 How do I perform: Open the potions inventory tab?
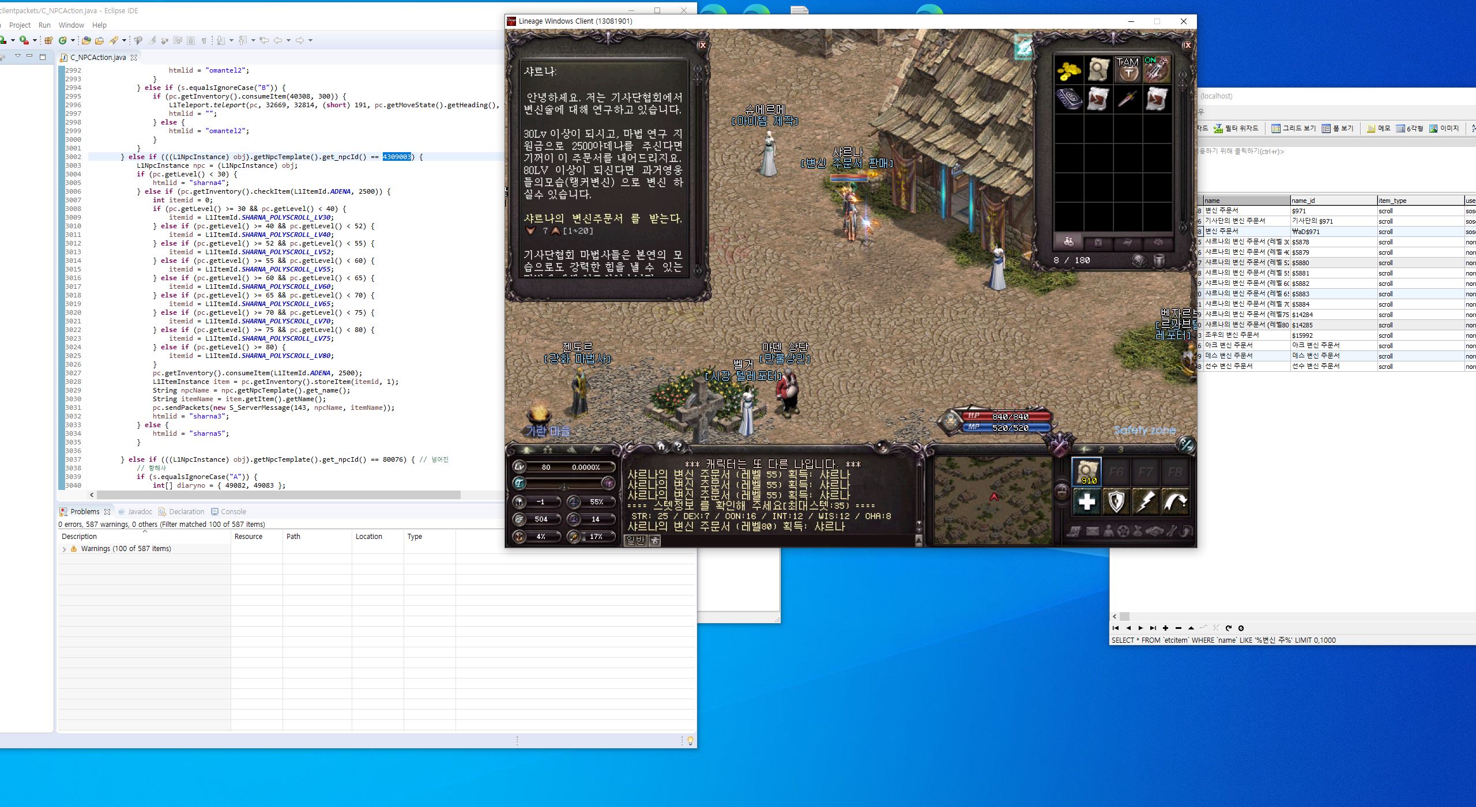pos(1068,242)
